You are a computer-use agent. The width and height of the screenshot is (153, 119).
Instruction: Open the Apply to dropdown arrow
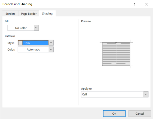pos(146,94)
